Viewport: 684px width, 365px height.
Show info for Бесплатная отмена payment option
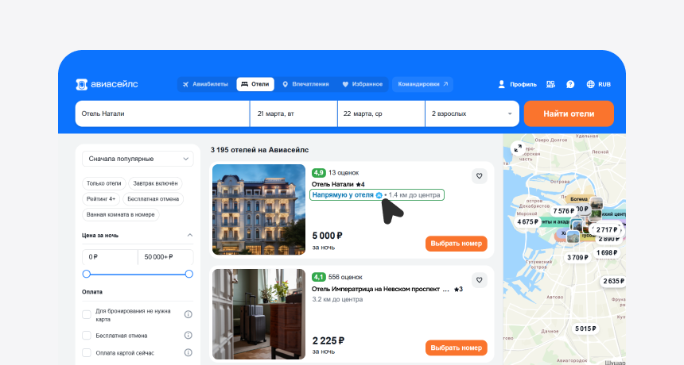point(188,335)
